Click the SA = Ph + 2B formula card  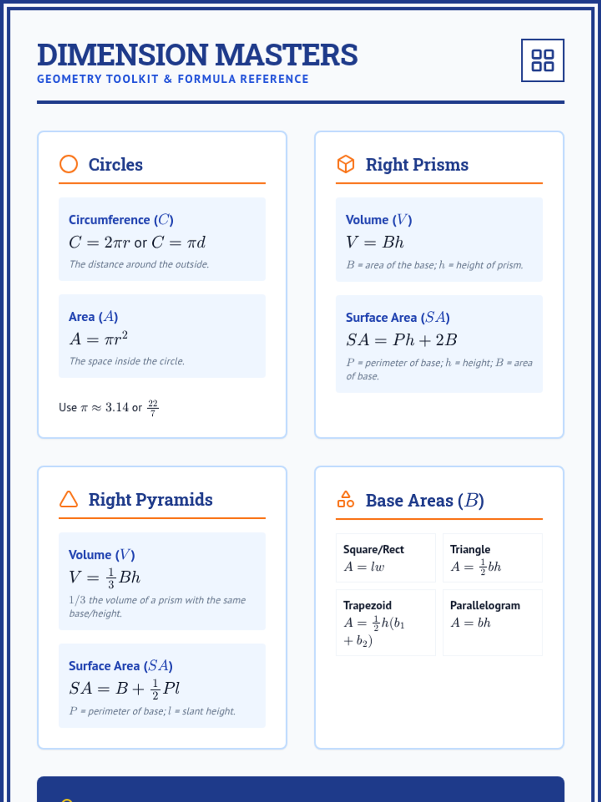(439, 344)
